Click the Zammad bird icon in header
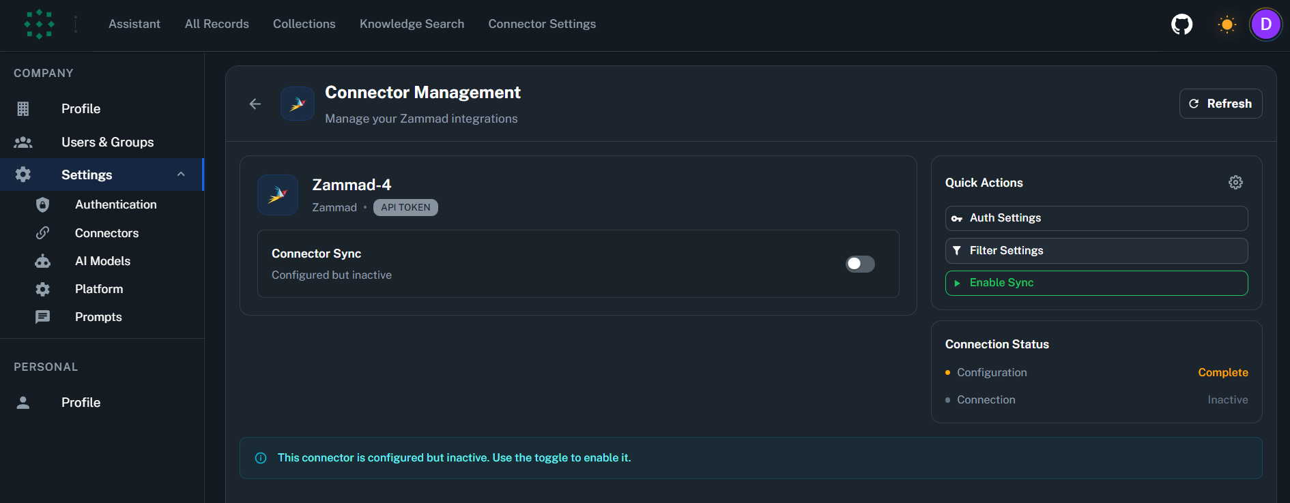 [298, 104]
